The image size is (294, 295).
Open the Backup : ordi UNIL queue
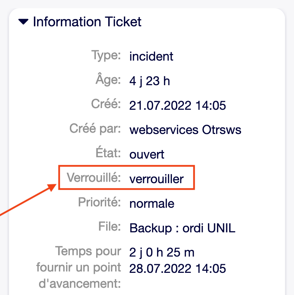[x=182, y=228]
